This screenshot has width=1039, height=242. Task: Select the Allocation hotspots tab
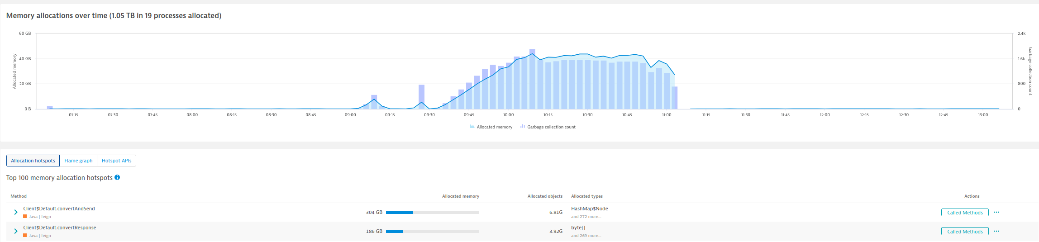click(x=33, y=161)
